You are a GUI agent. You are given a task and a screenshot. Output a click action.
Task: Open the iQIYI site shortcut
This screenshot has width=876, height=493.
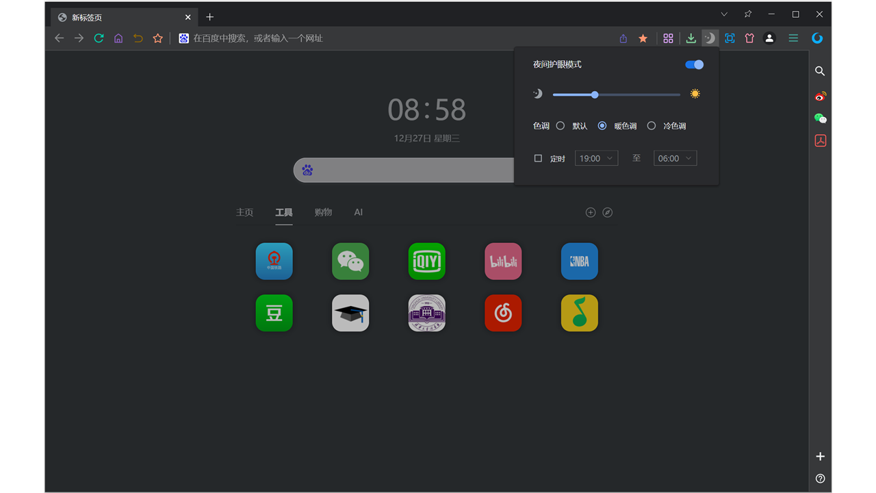(426, 261)
